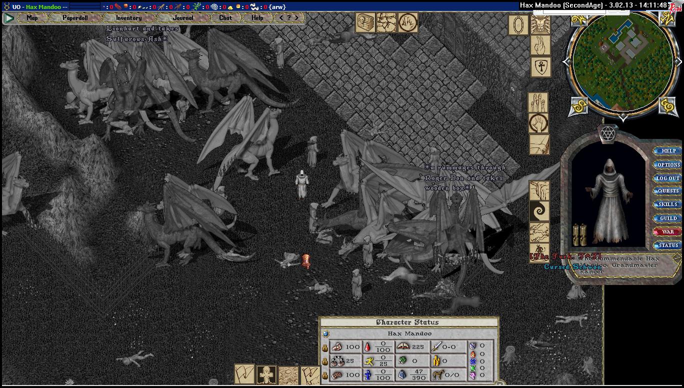Click the praying hand gesture icon
The width and height of the screenshot is (684, 388).
[x=540, y=45]
